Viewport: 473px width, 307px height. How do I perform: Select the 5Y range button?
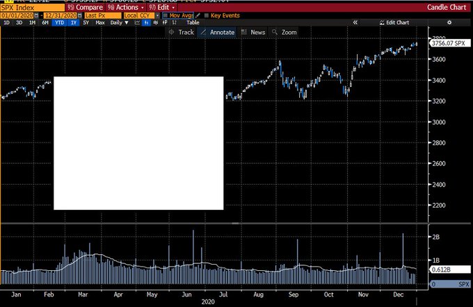tap(85, 22)
